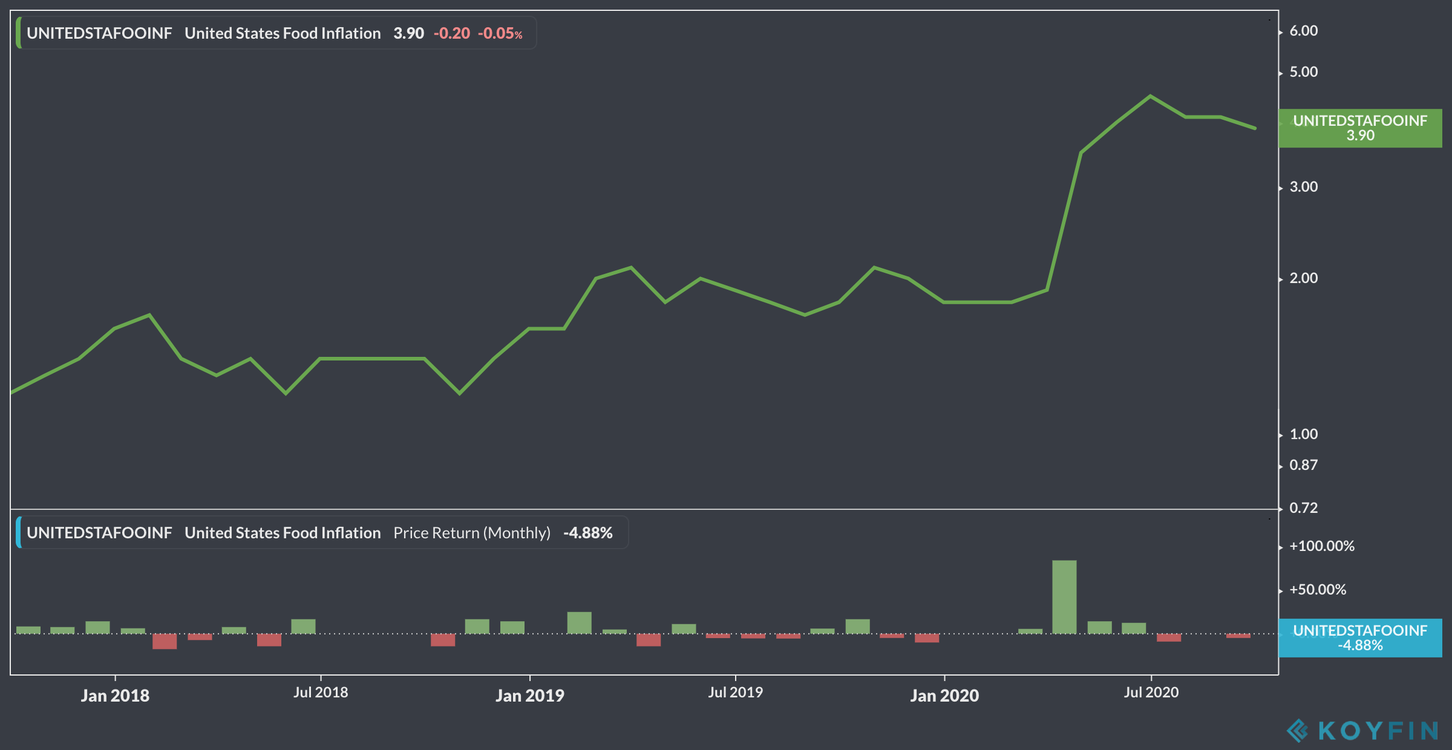Click the blue color strip in the Price Return legend
This screenshot has width=1452, height=750.
tap(19, 533)
